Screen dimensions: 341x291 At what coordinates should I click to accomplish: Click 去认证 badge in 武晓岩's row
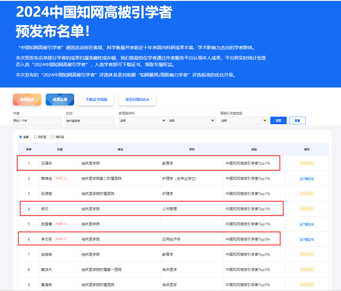[307, 254]
